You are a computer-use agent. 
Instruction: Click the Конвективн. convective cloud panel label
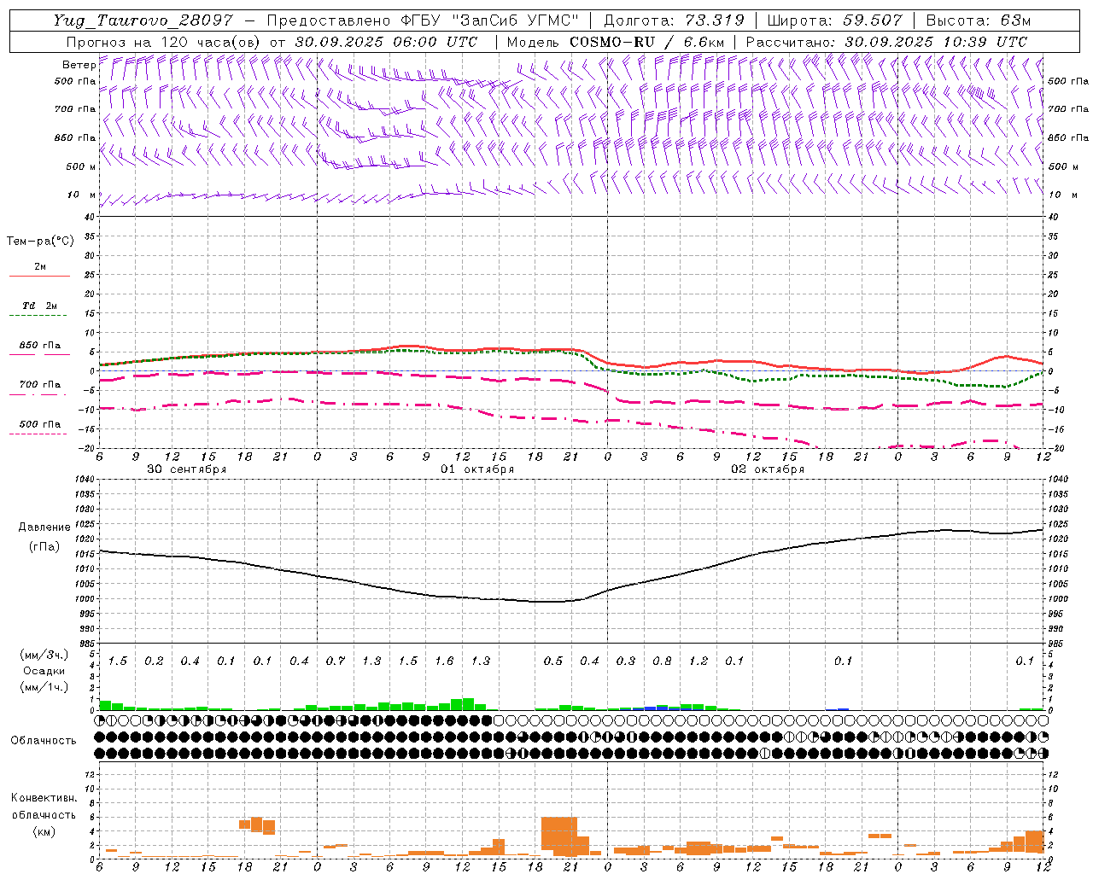click(44, 798)
